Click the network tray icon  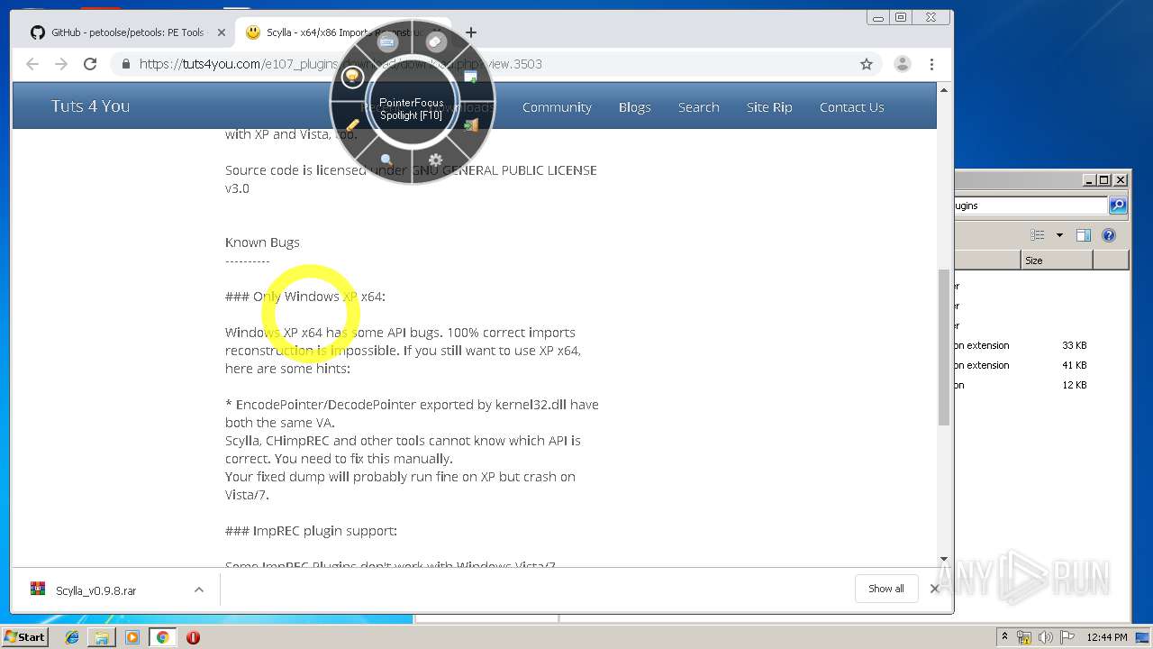(x=1024, y=636)
